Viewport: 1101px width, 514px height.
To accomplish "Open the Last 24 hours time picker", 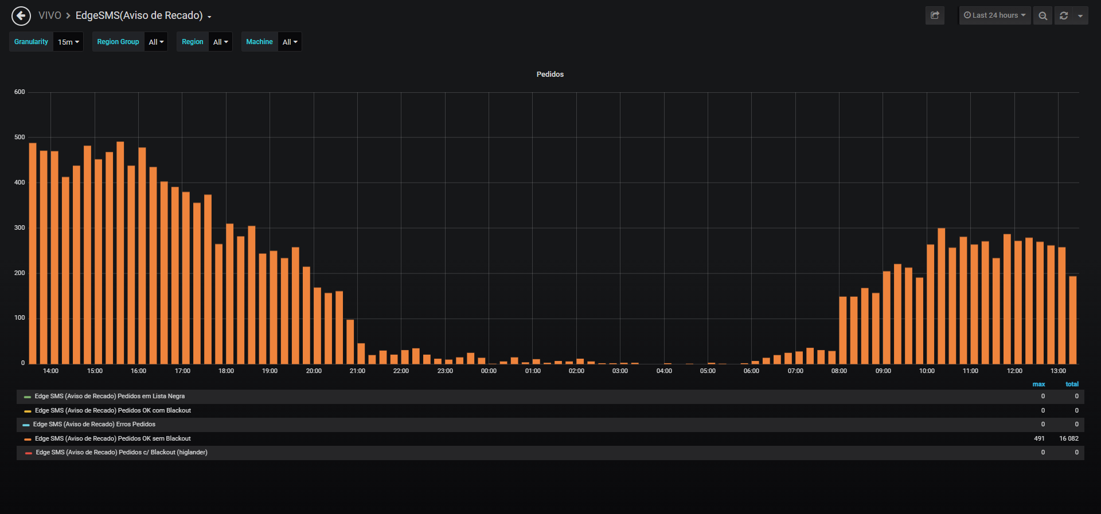I will (x=995, y=15).
